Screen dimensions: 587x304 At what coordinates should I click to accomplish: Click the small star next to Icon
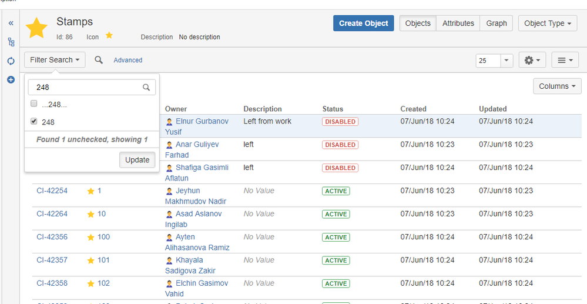pos(109,35)
